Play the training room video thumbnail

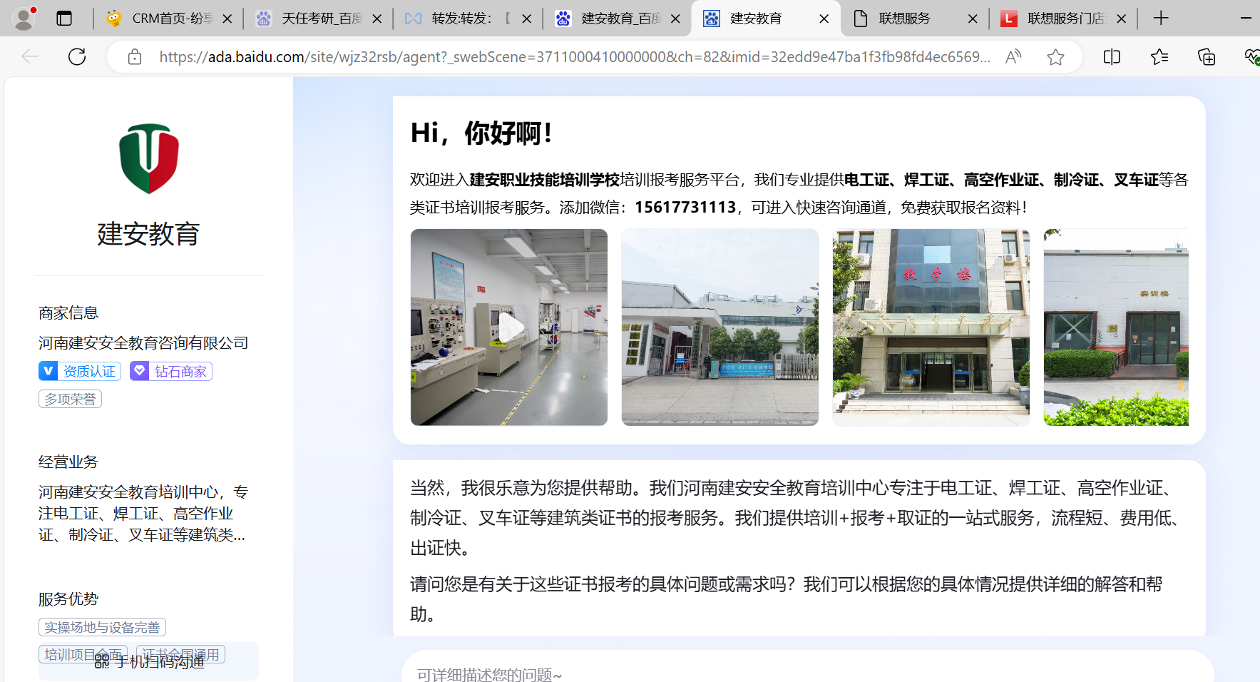[509, 327]
